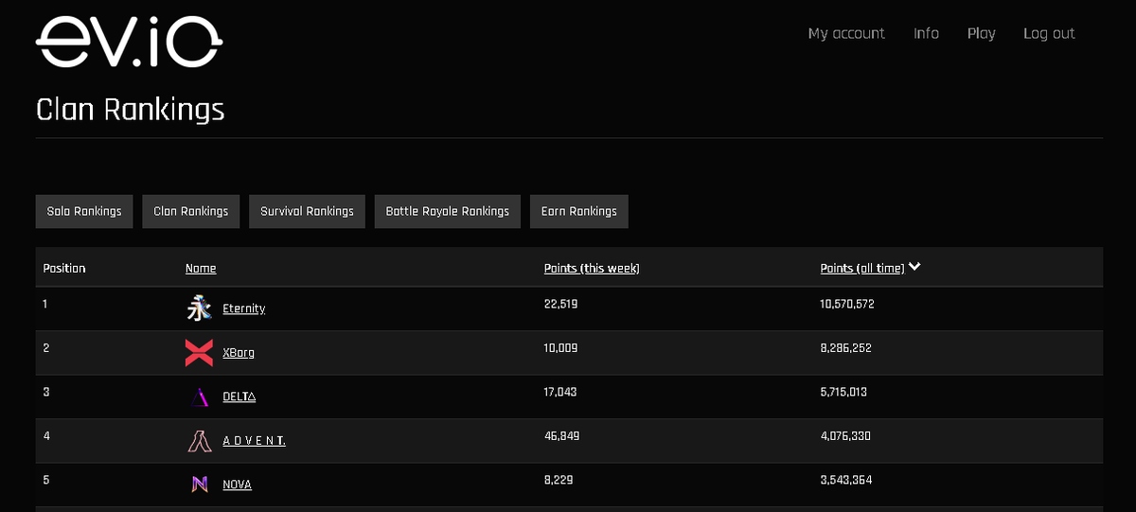The image size is (1136, 512).
Task: Click DELTA's all-time points 5,715,013
Action: click(843, 392)
